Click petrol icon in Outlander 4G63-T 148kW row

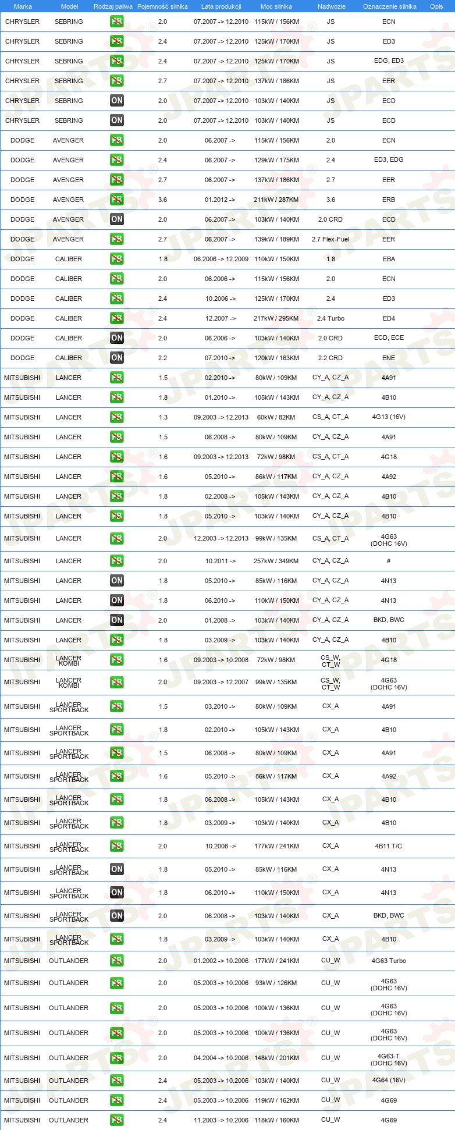117,1058
